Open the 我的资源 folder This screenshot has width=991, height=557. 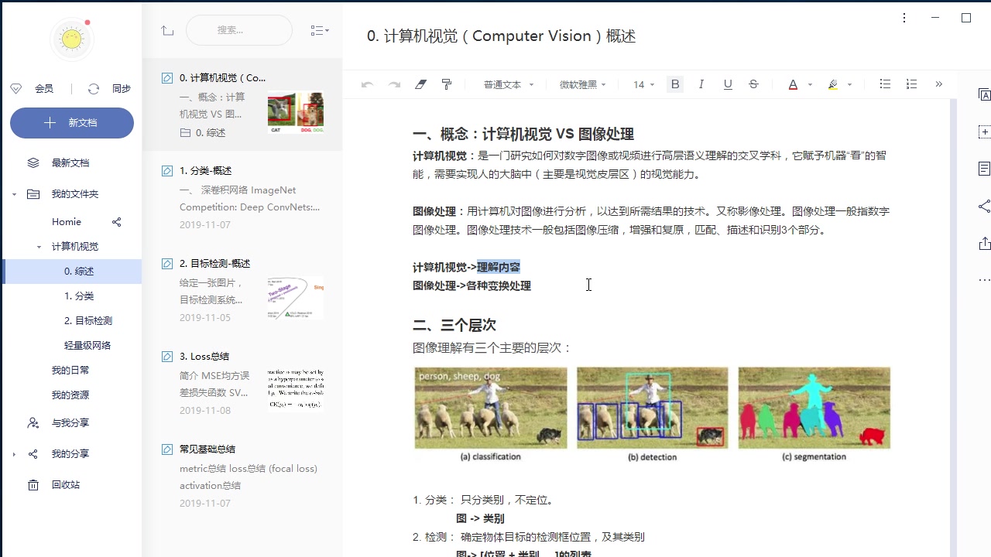[x=70, y=395]
